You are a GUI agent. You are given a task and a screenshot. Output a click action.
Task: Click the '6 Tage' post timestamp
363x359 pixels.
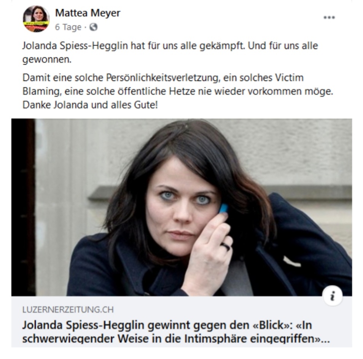point(68,27)
